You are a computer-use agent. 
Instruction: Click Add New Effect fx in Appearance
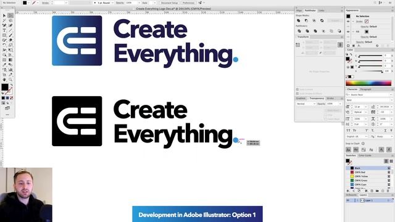[359, 46]
